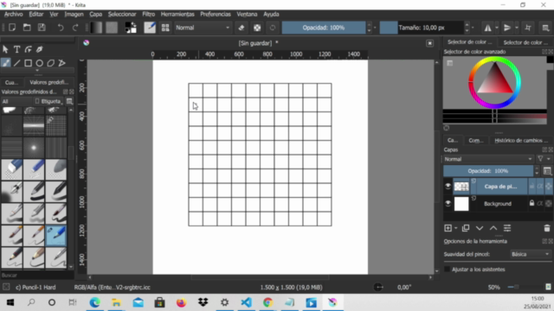Reload the original brush preset
This screenshot has height=311, width=554.
[x=273, y=28]
